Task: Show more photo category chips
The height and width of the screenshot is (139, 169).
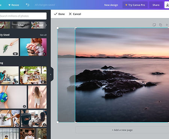Action: tap(46, 25)
